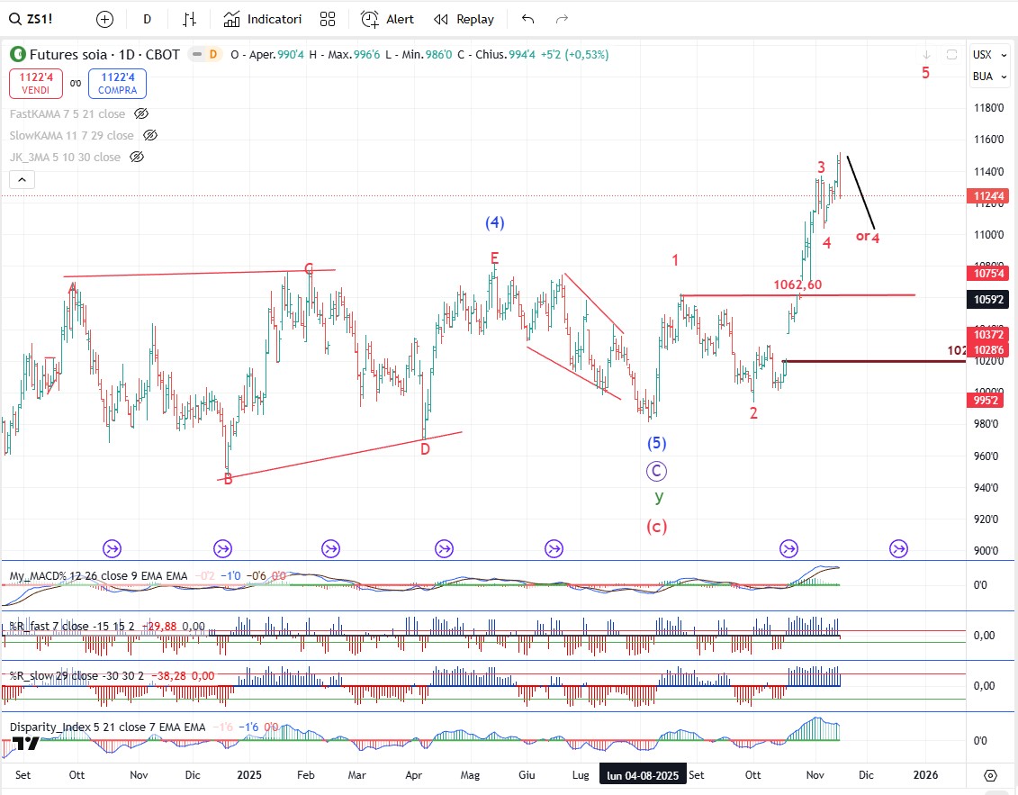This screenshot has width=1018, height=795.
Task: Collapse the indicator legend with chevron
Action: [23, 180]
